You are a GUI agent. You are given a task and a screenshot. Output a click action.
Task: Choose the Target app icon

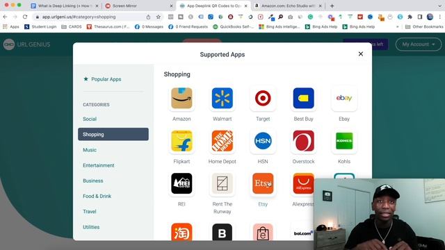click(263, 98)
